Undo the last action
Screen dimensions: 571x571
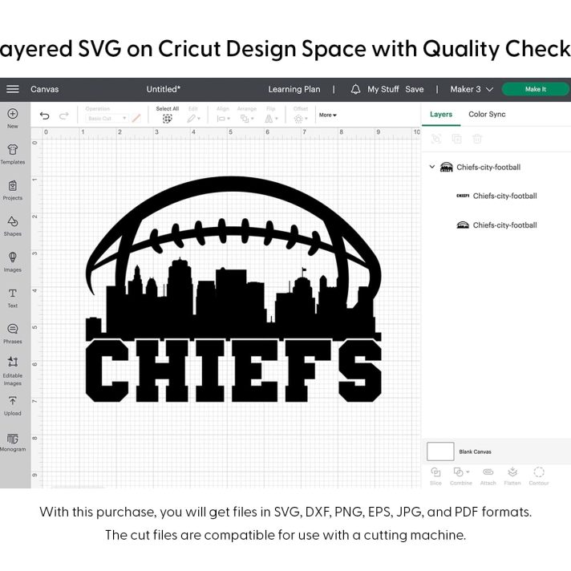pyautogui.click(x=44, y=115)
